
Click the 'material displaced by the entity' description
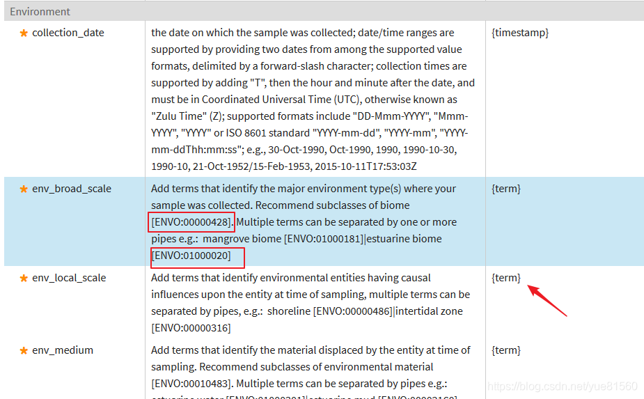[311, 373]
